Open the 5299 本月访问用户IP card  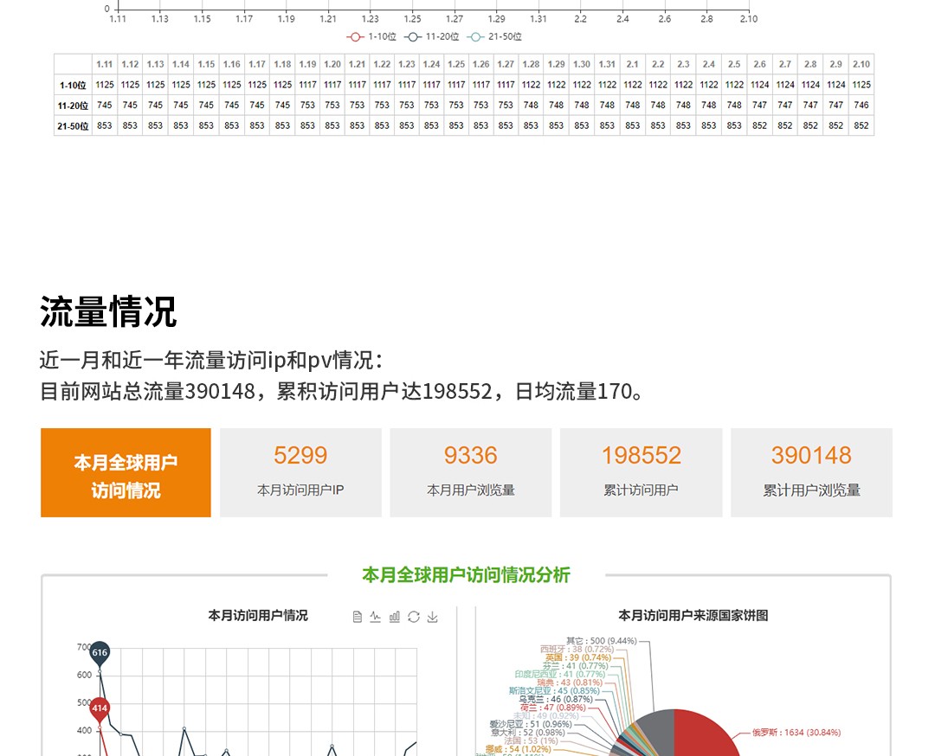[300, 472]
